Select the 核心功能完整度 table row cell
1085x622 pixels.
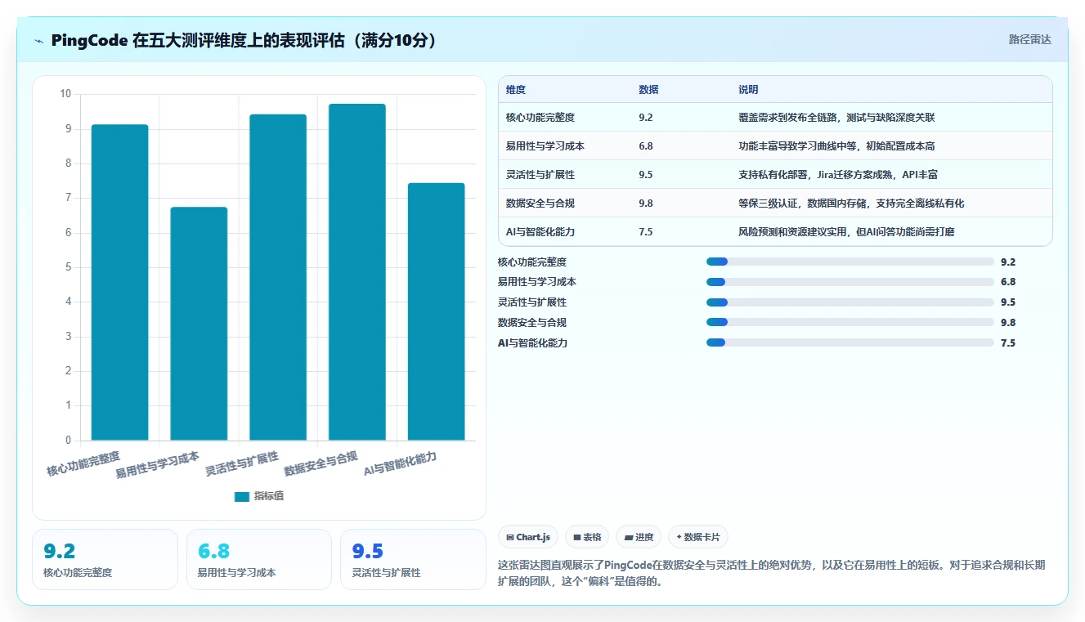pyautogui.click(x=540, y=117)
